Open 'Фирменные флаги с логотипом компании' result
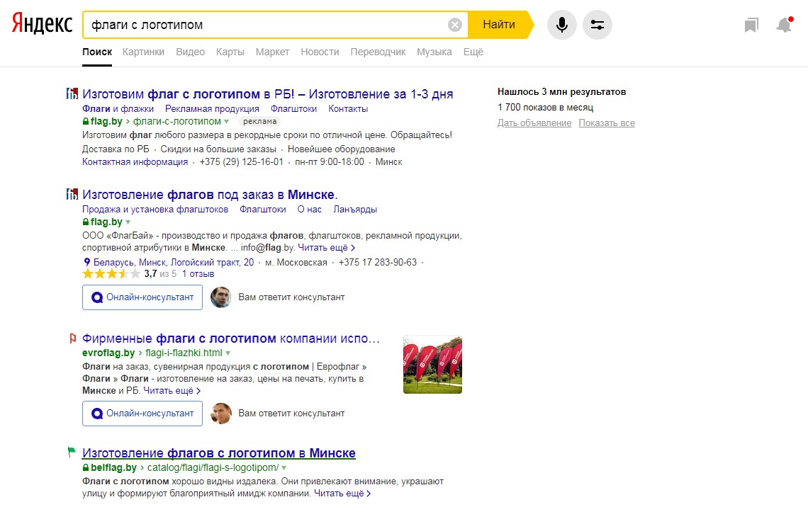The height and width of the screenshot is (507, 808). (231, 338)
